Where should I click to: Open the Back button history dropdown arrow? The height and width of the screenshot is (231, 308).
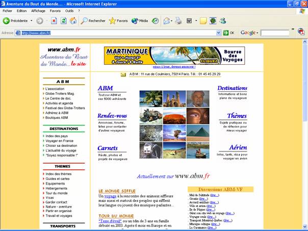(x=31, y=20)
